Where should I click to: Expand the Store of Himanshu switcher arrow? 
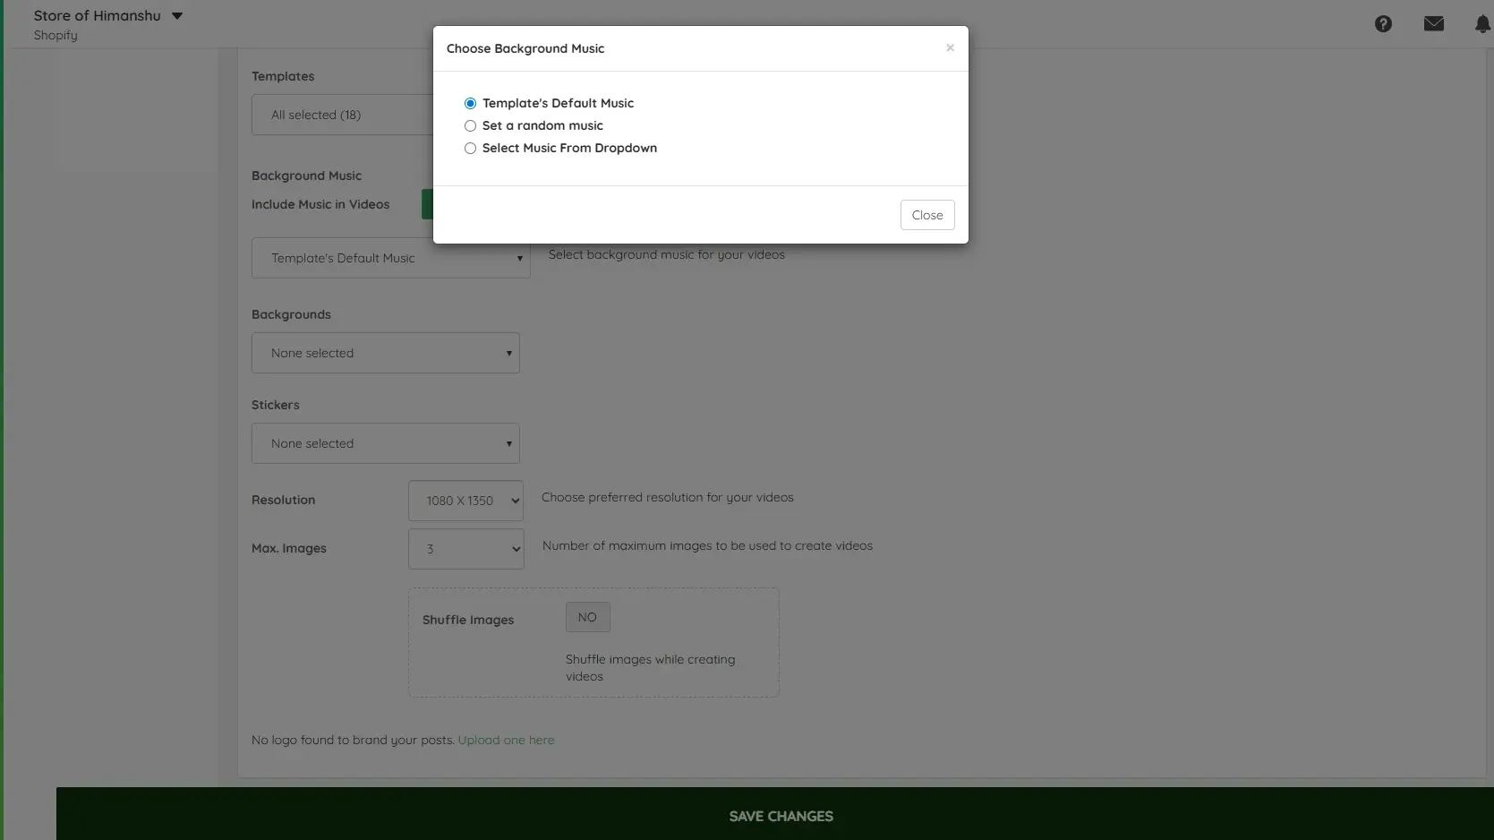(177, 16)
